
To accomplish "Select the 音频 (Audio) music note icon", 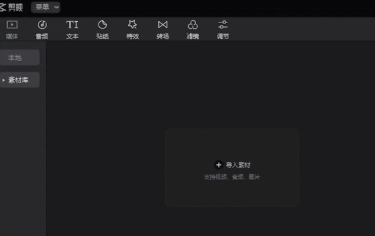I will (x=42, y=25).
